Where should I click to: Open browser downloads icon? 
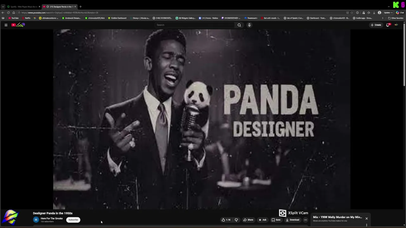(374, 13)
